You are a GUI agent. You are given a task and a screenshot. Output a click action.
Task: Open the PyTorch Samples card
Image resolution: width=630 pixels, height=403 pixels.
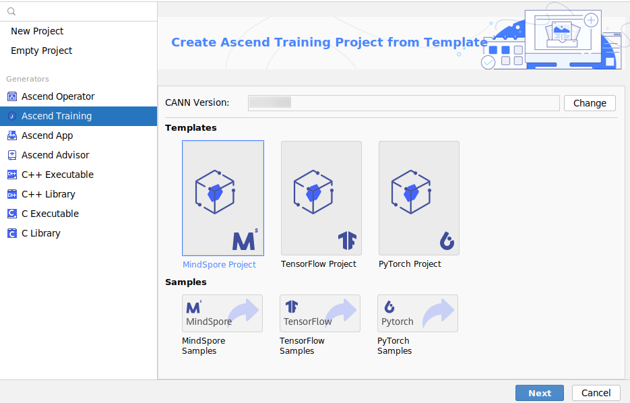pos(418,313)
